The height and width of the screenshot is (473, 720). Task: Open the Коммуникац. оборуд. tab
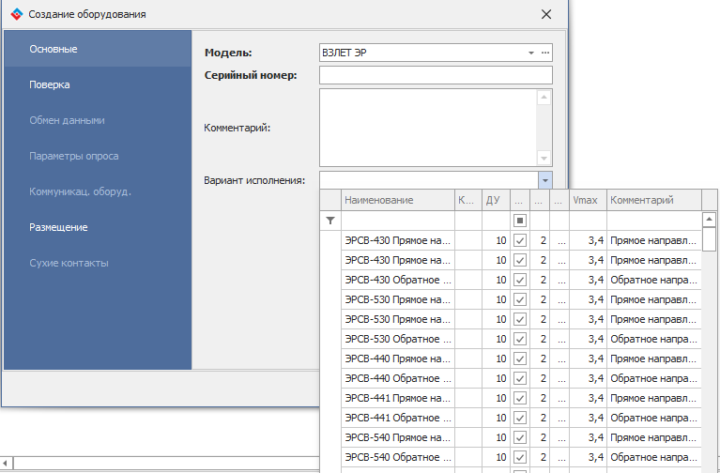[x=98, y=192]
